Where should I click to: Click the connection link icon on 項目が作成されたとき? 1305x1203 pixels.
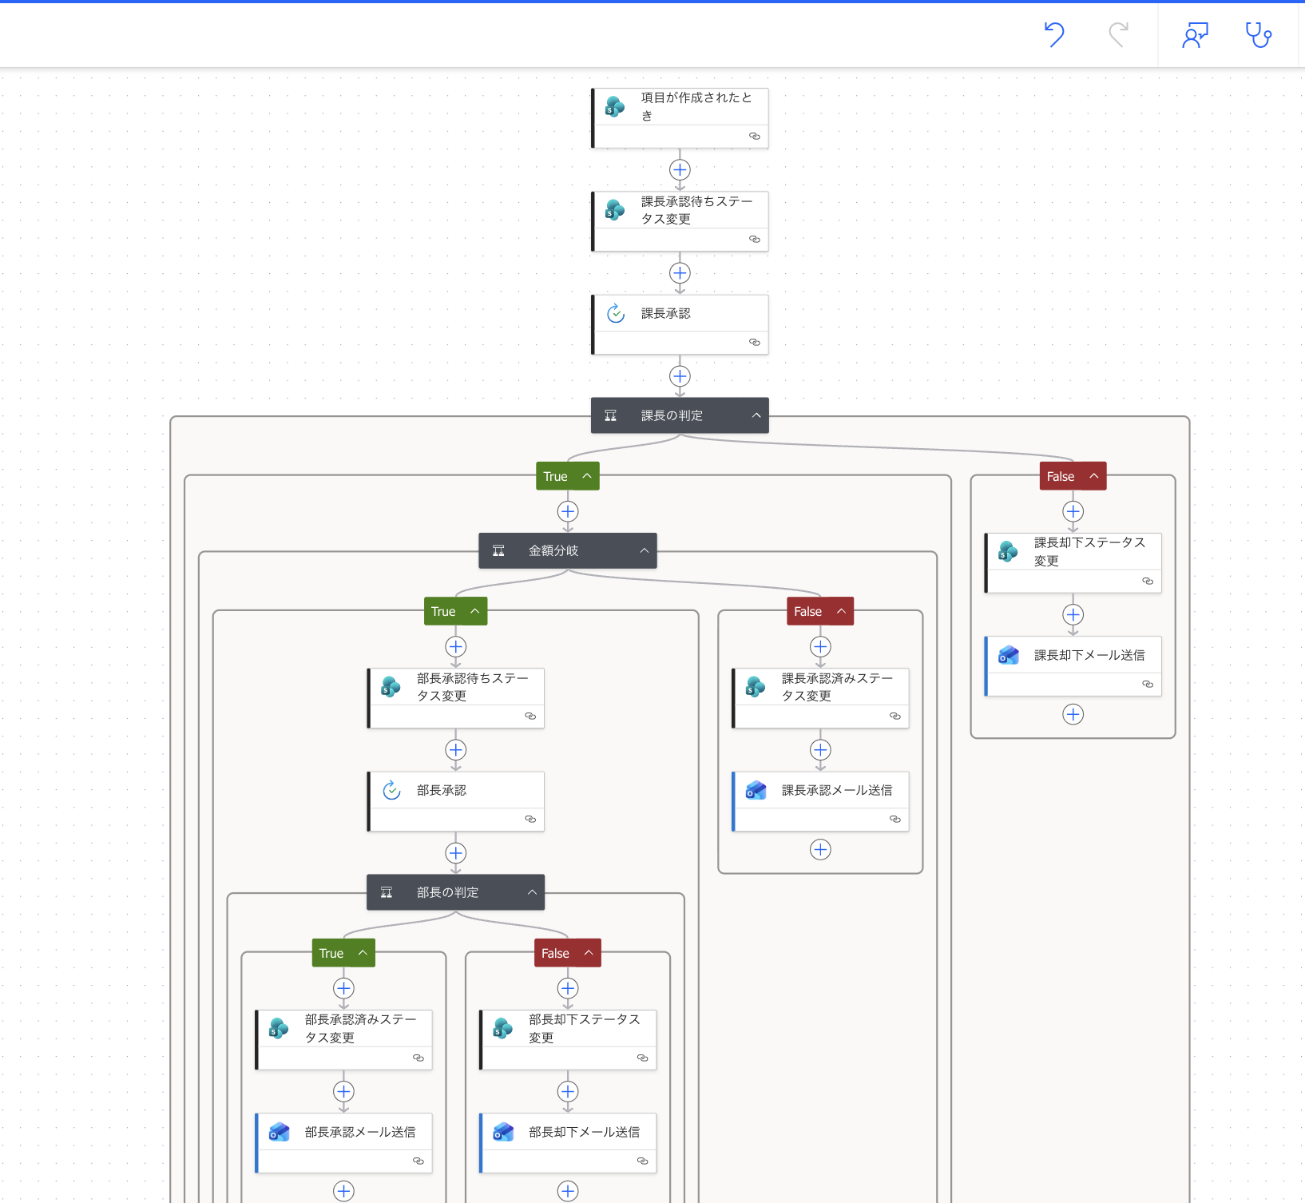(755, 136)
